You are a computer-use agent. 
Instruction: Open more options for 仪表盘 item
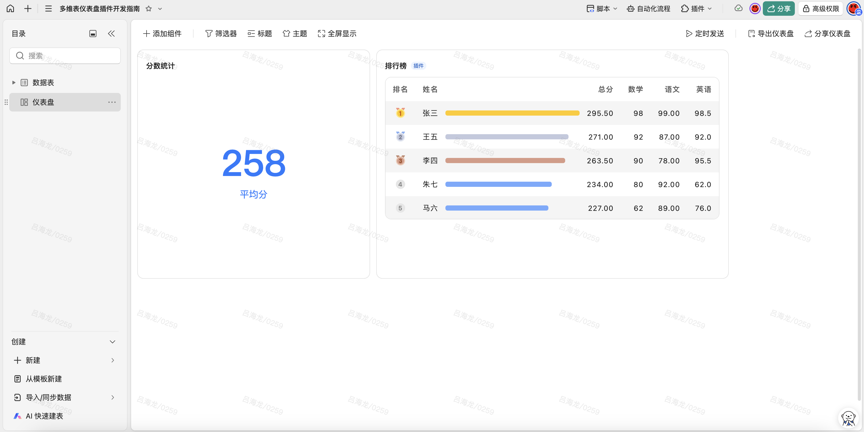click(112, 102)
